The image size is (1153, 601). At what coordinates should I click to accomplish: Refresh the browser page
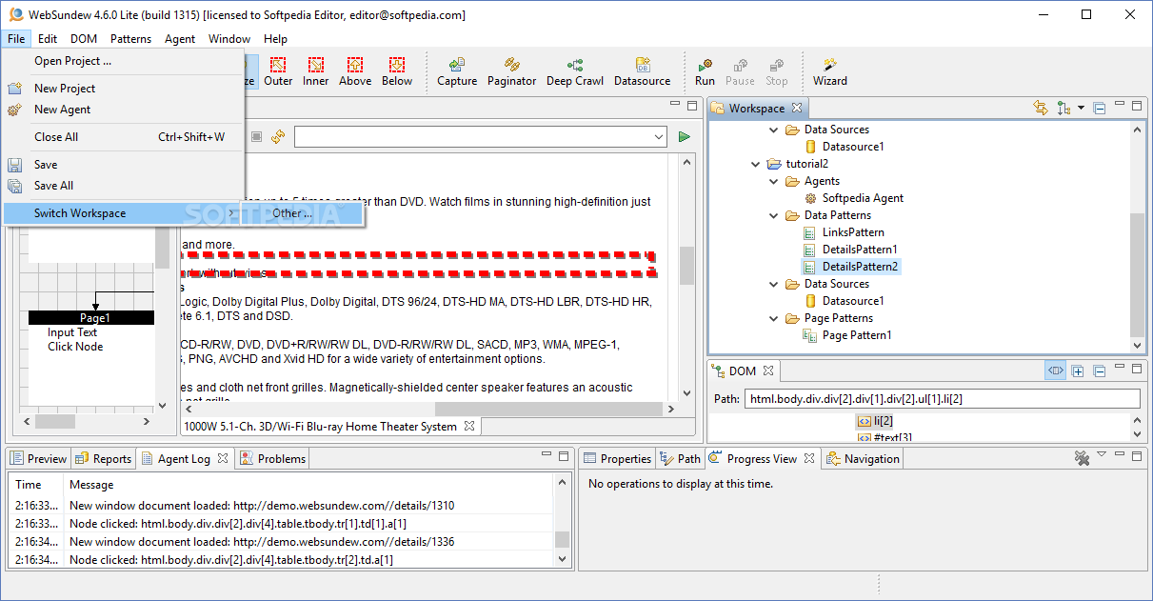point(278,137)
